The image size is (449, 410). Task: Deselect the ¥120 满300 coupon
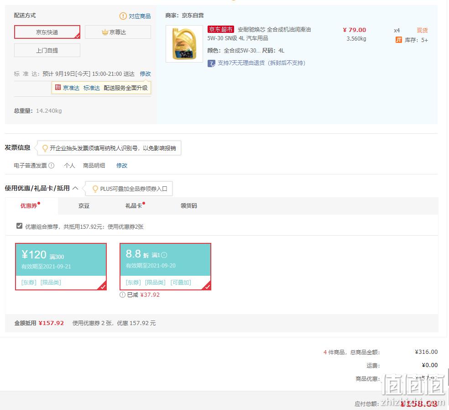point(61,267)
